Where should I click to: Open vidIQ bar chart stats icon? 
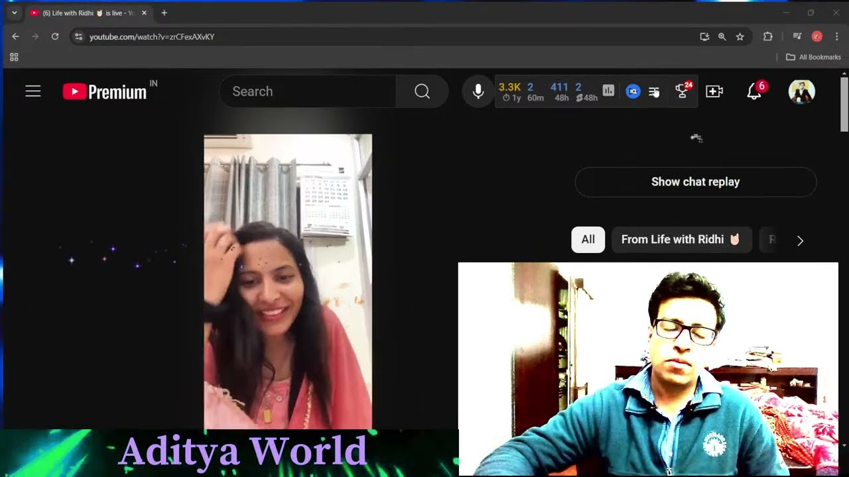click(608, 91)
